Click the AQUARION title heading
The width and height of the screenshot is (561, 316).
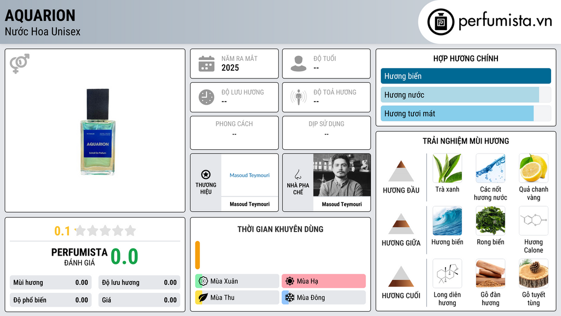[x=40, y=15]
